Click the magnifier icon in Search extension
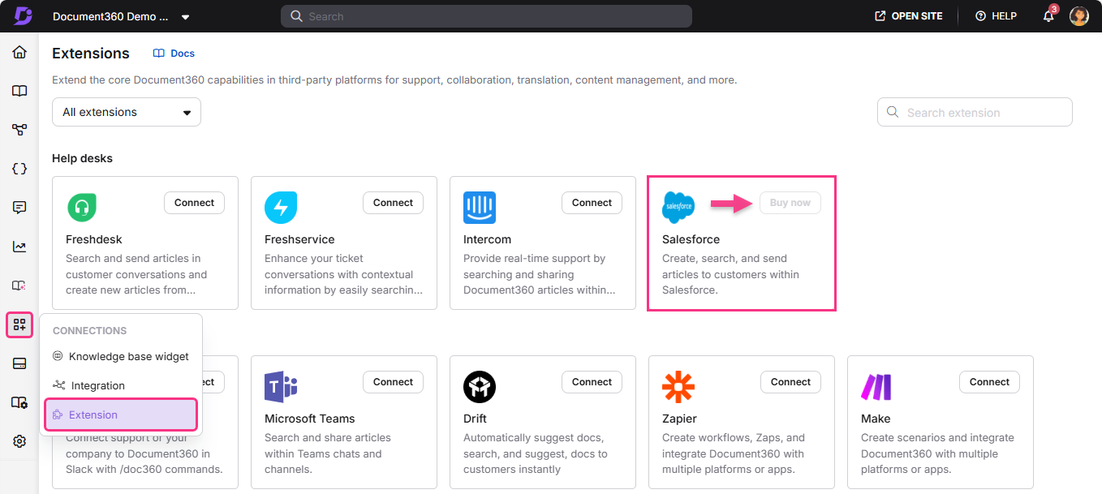The image size is (1102, 494). pyautogui.click(x=893, y=113)
